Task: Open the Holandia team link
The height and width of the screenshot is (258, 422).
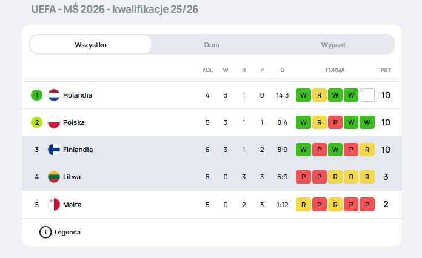Action: 78,95
